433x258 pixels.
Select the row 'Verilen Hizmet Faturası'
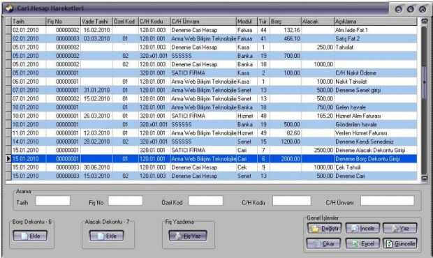tap(211, 133)
